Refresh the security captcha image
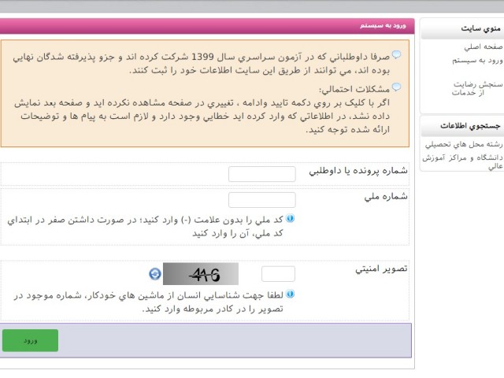The height and width of the screenshot is (378, 504). click(x=155, y=274)
